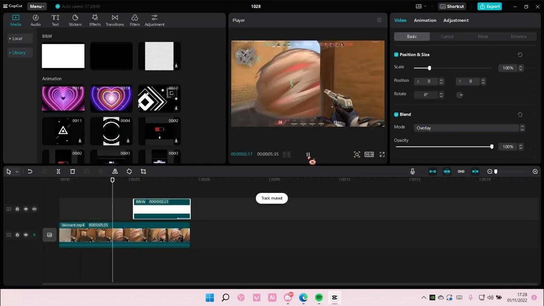The height and width of the screenshot is (306, 544).
Task: Select the B&W clip on the timeline
Action: click(x=162, y=209)
